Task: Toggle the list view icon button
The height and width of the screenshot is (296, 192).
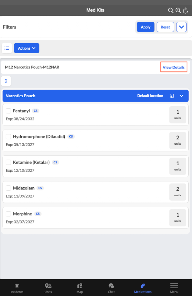Action: pyautogui.click(x=7, y=48)
